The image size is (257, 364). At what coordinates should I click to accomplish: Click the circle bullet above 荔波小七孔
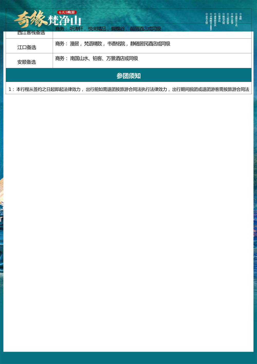pyautogui.click(x=236, y=14)
